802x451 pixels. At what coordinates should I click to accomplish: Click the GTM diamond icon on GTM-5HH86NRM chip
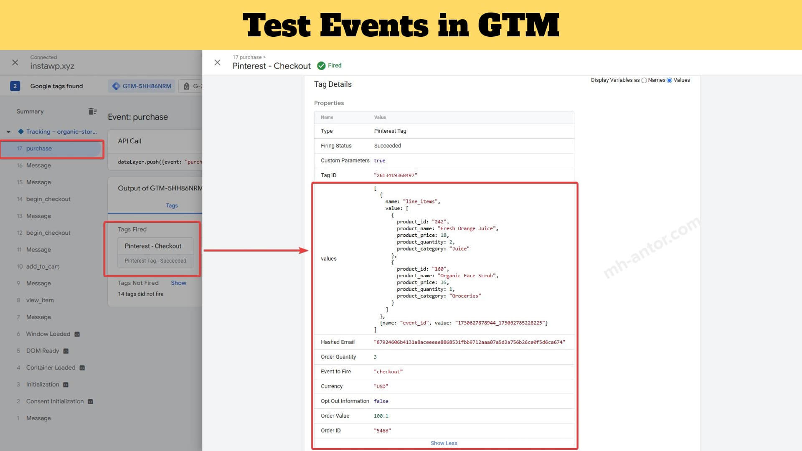pos(116,86)
